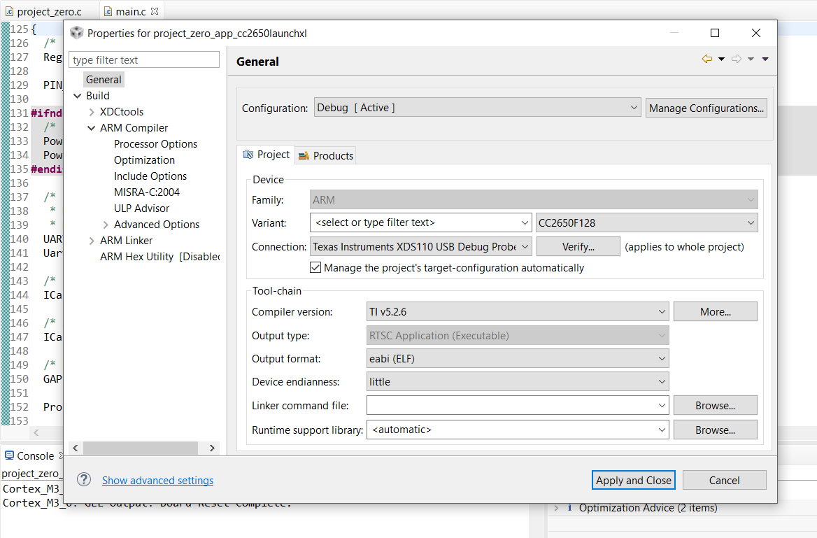Click More button beside Compiler version

[715, 312]
